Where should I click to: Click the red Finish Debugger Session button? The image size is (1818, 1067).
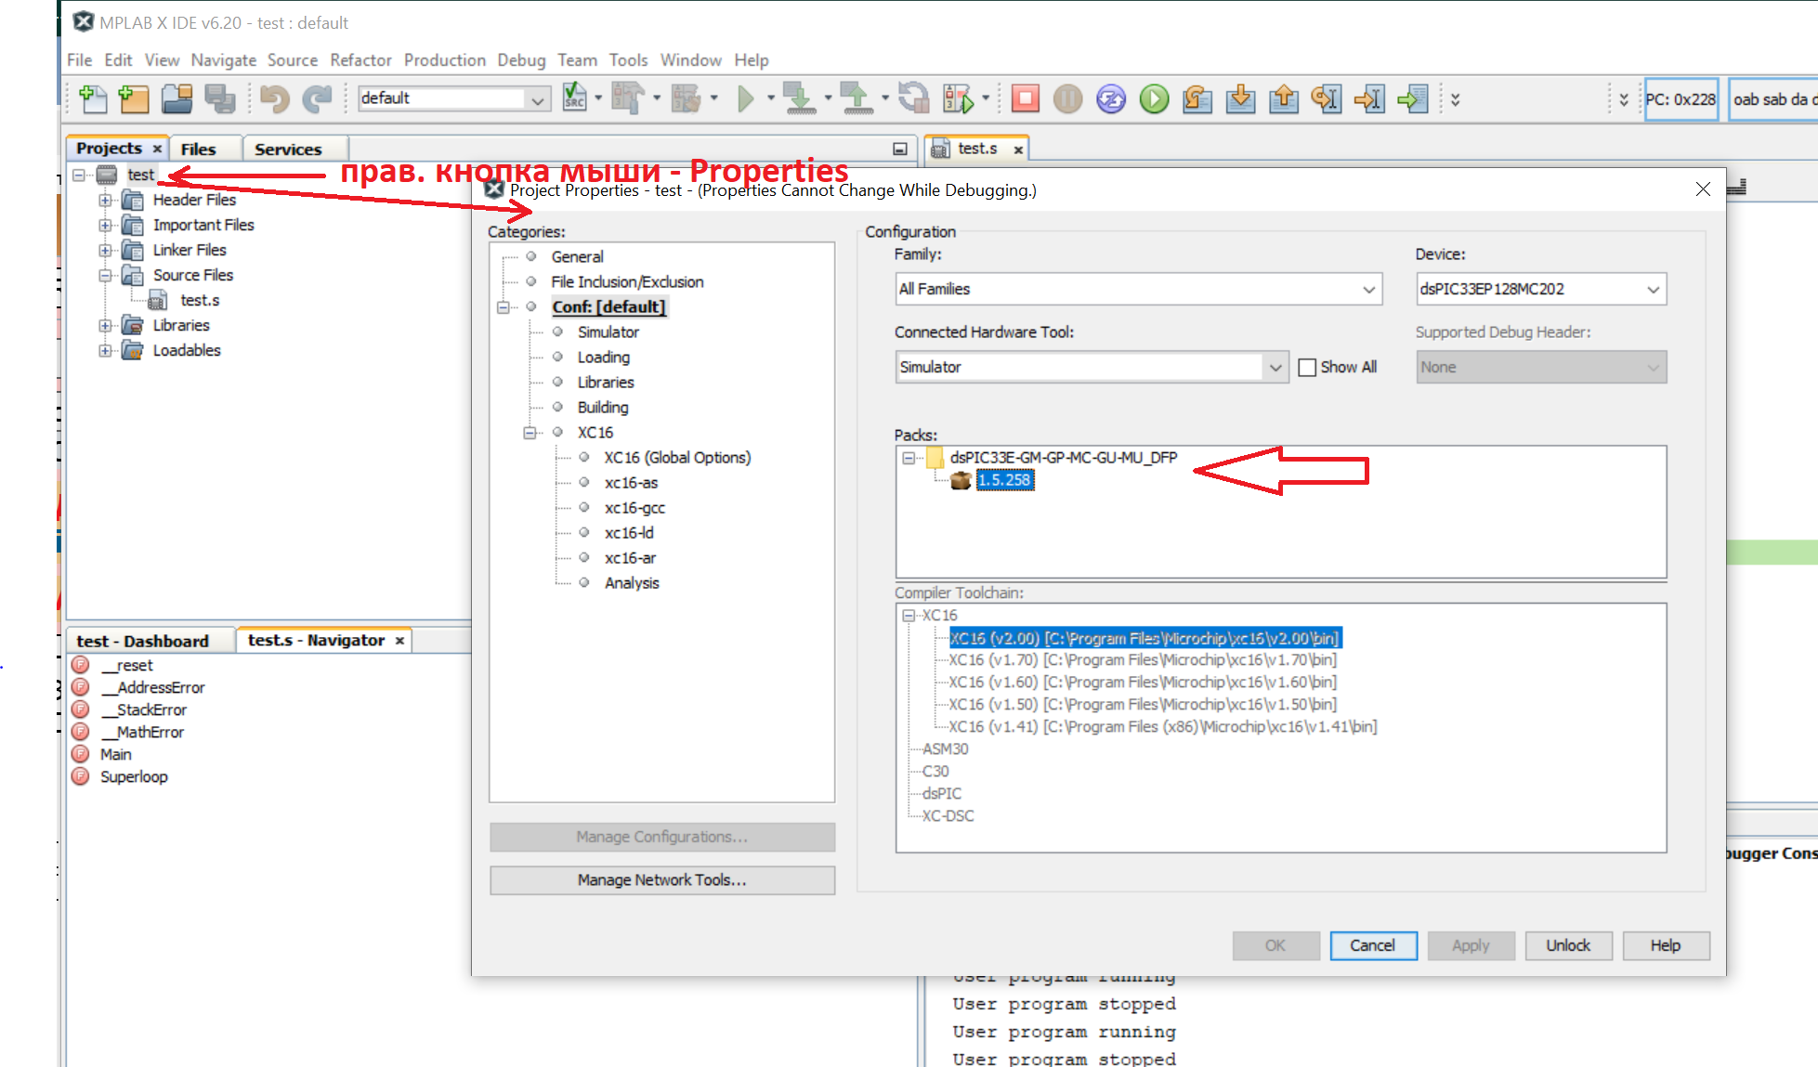click(x=1026, y=98)
